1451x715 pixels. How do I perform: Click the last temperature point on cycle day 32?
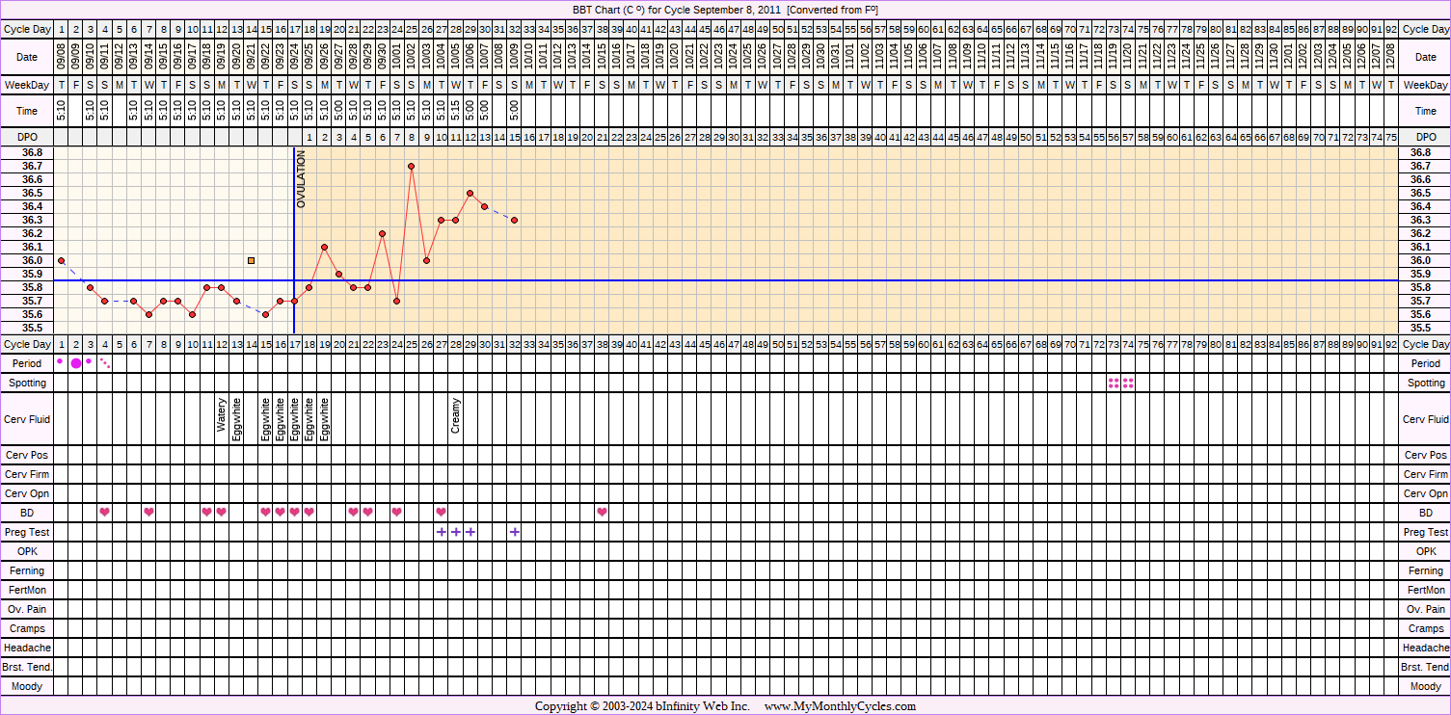point(514,220)
